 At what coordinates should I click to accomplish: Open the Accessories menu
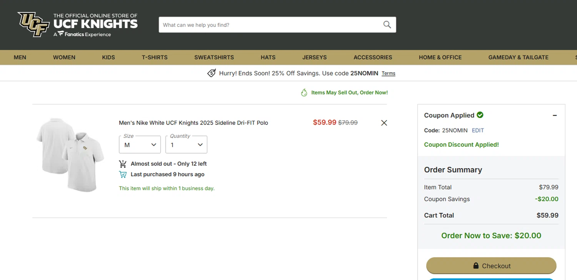(x=373, y=57)
